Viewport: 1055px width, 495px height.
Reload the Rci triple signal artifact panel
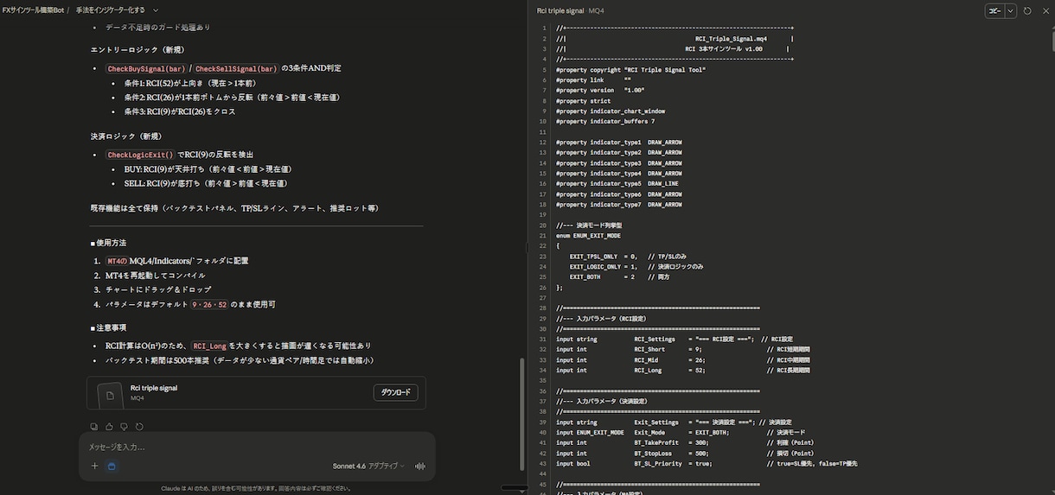(x=1027, y=10)
